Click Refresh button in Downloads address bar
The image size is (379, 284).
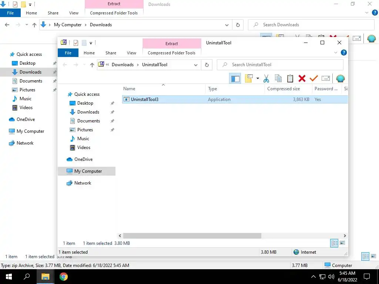pyautogui.click(x=238, y=25)
